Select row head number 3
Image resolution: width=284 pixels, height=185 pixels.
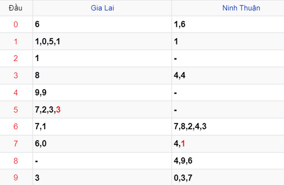(16, 75)
